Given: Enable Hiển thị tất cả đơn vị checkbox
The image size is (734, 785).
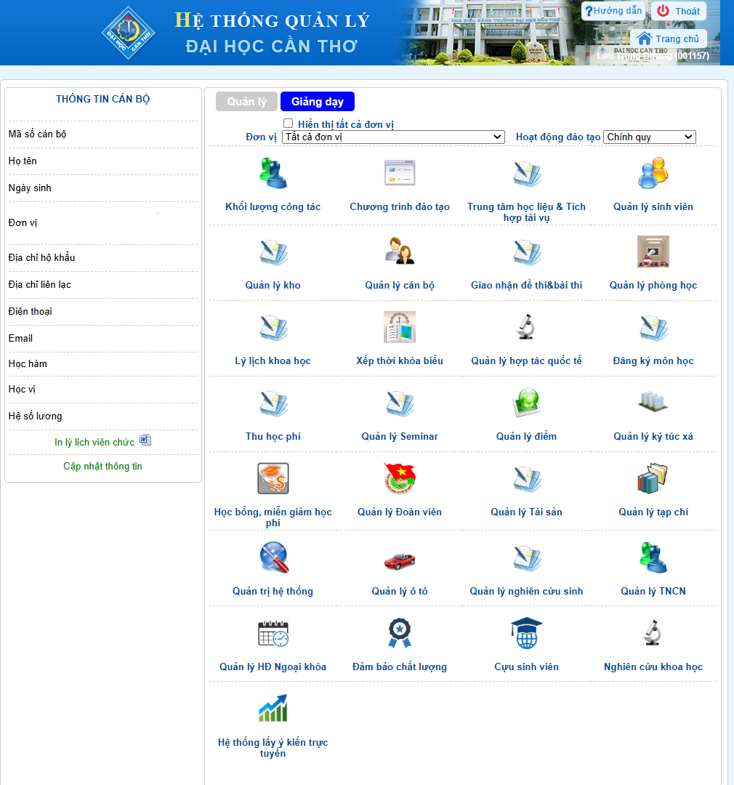Looking at the screenshot, I should (x=289, y=124).
